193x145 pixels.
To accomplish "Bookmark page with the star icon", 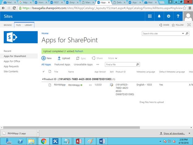I will [184, 8].
